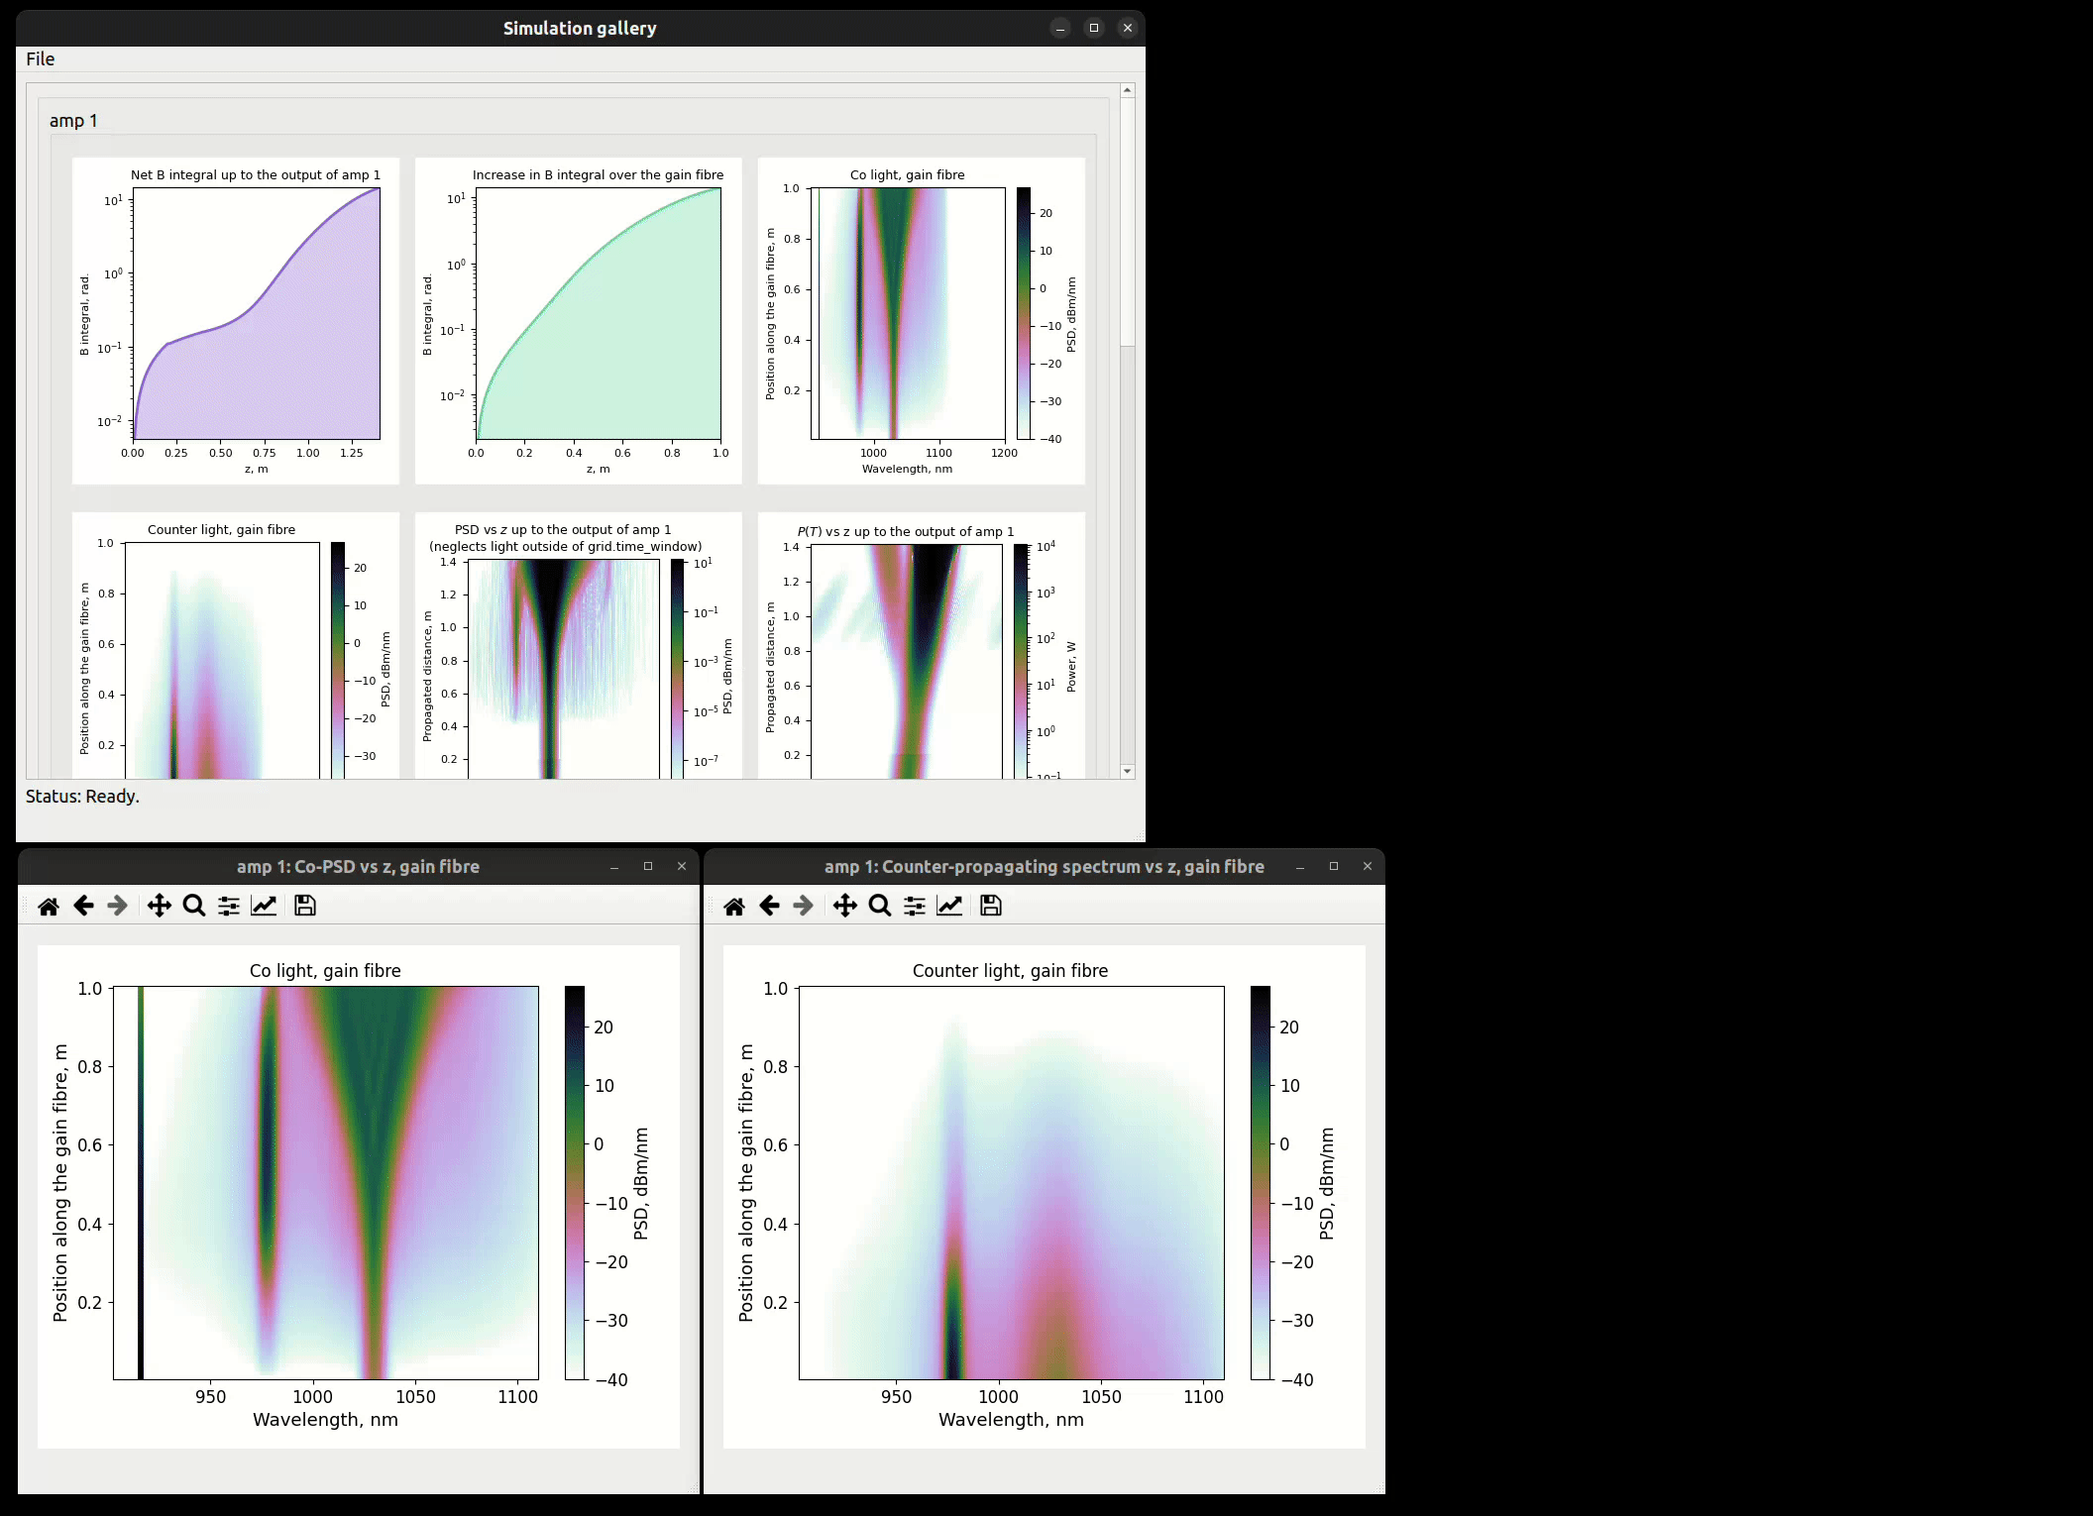Click Home icon in Co-PSD window toolbar
Viewport: 2093px width, 1516px height.
(49, 906)
